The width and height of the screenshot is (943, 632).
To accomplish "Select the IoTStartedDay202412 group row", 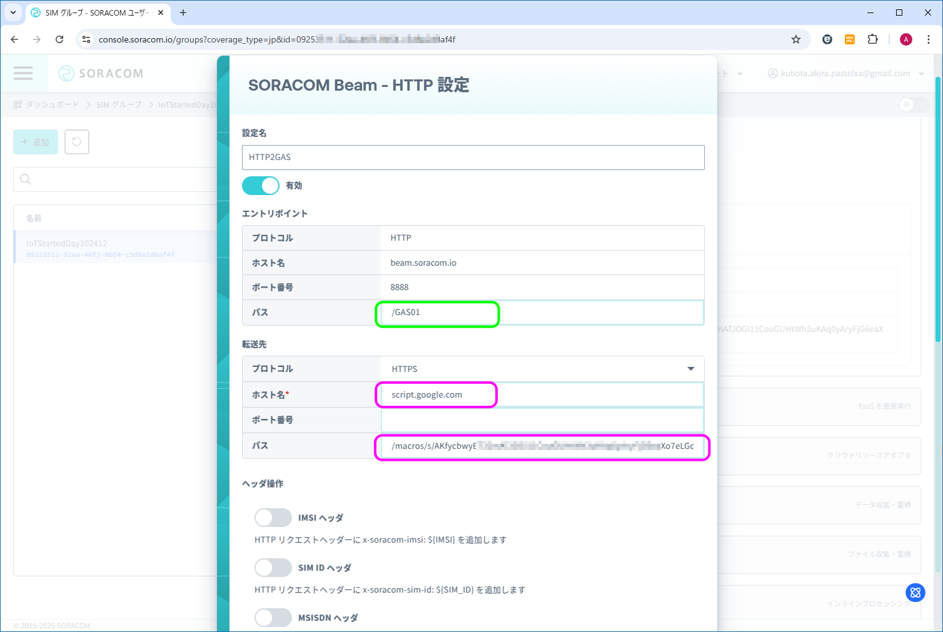I will point(115,247).
